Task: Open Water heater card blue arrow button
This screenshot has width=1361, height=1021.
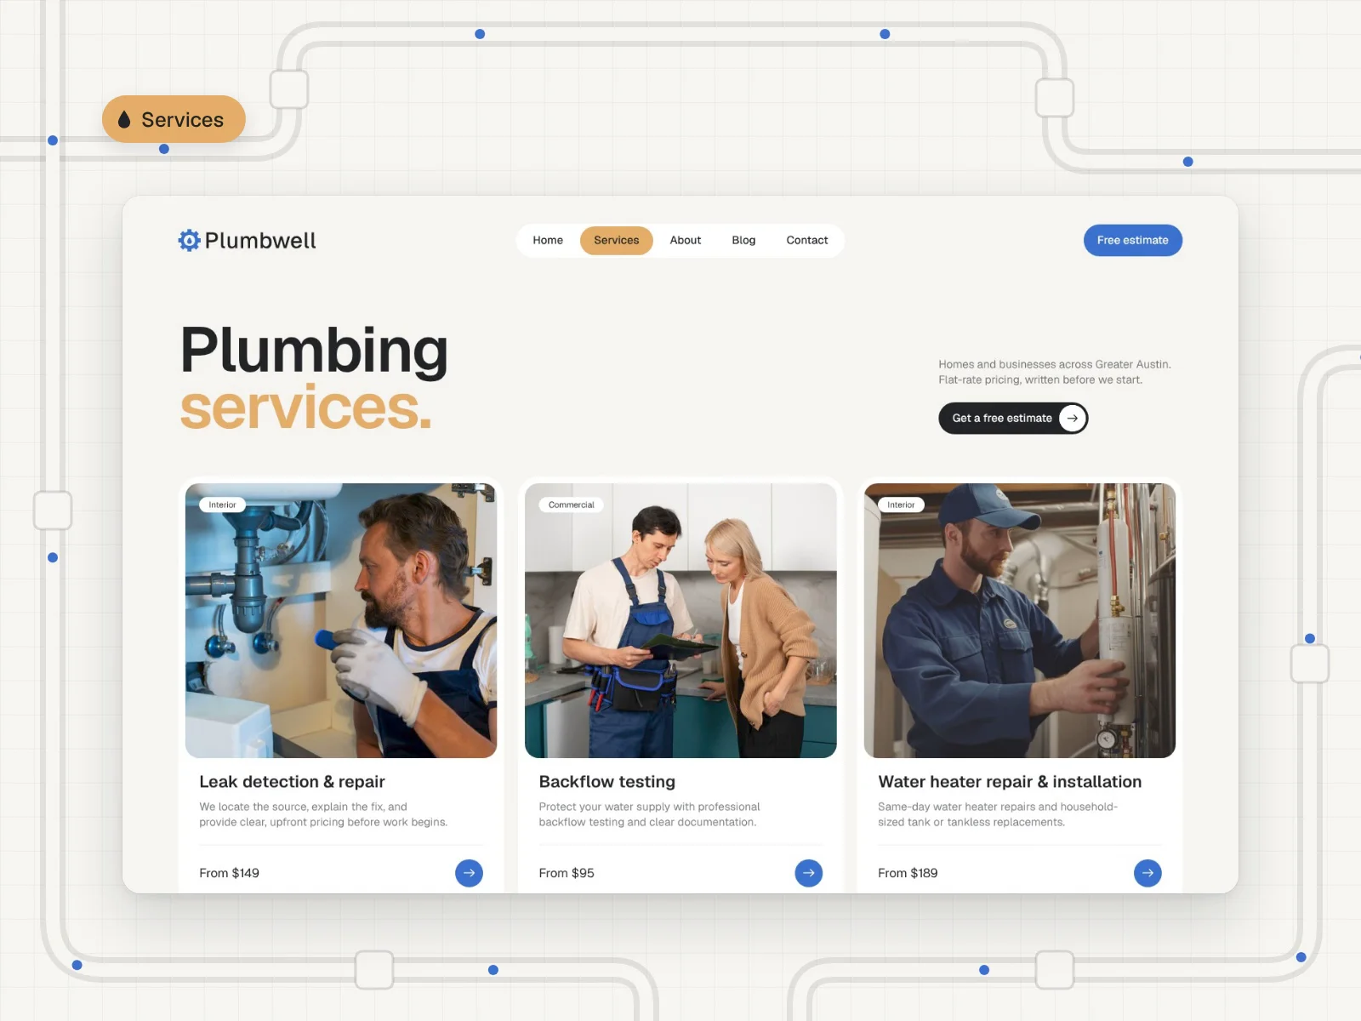Action: pyautogui.click(x=1147, y=873)
